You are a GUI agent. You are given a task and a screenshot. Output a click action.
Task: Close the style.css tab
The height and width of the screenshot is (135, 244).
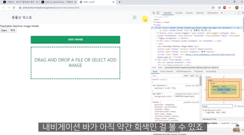coord(75,2)
